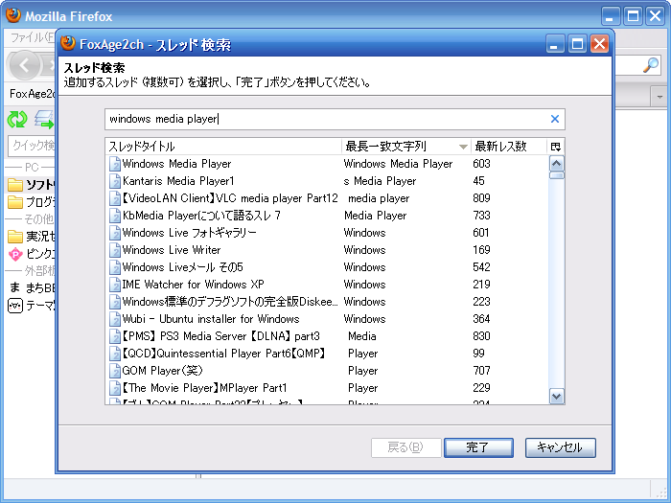
Task: Click the Firefox icon in the dialog title bar
Action: tap(68, 43)
